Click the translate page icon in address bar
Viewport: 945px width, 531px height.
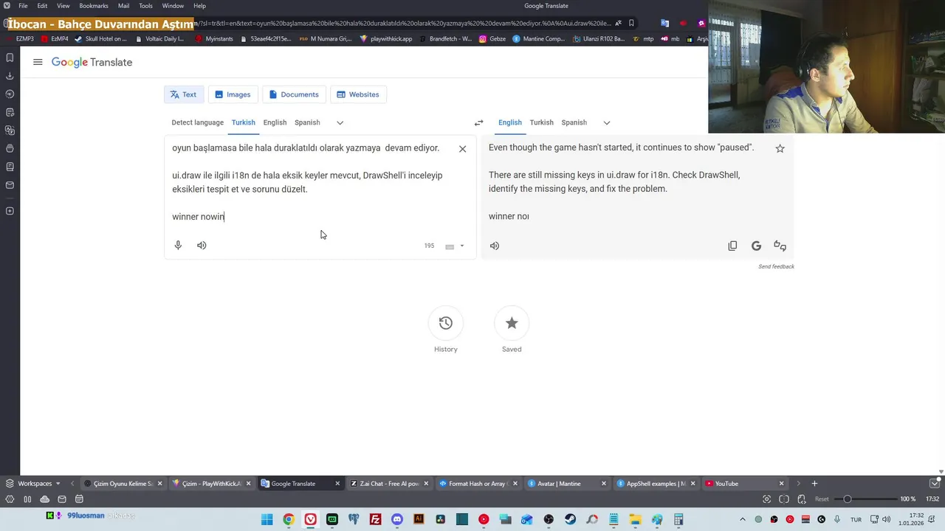pos(618,23)
